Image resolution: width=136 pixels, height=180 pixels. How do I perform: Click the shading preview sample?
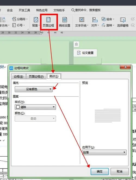pyautogui.click(x=107, y=115)
